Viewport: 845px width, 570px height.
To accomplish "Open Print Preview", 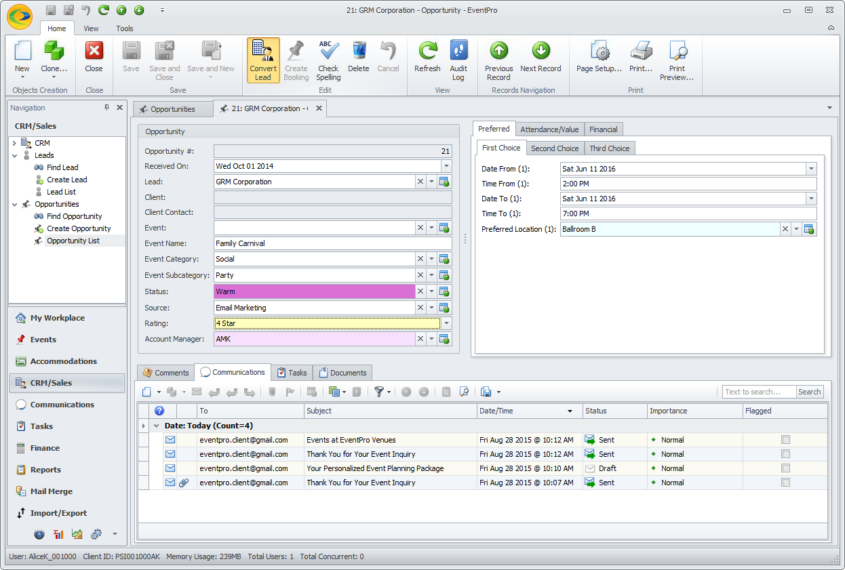I will (x=677, y=60).
